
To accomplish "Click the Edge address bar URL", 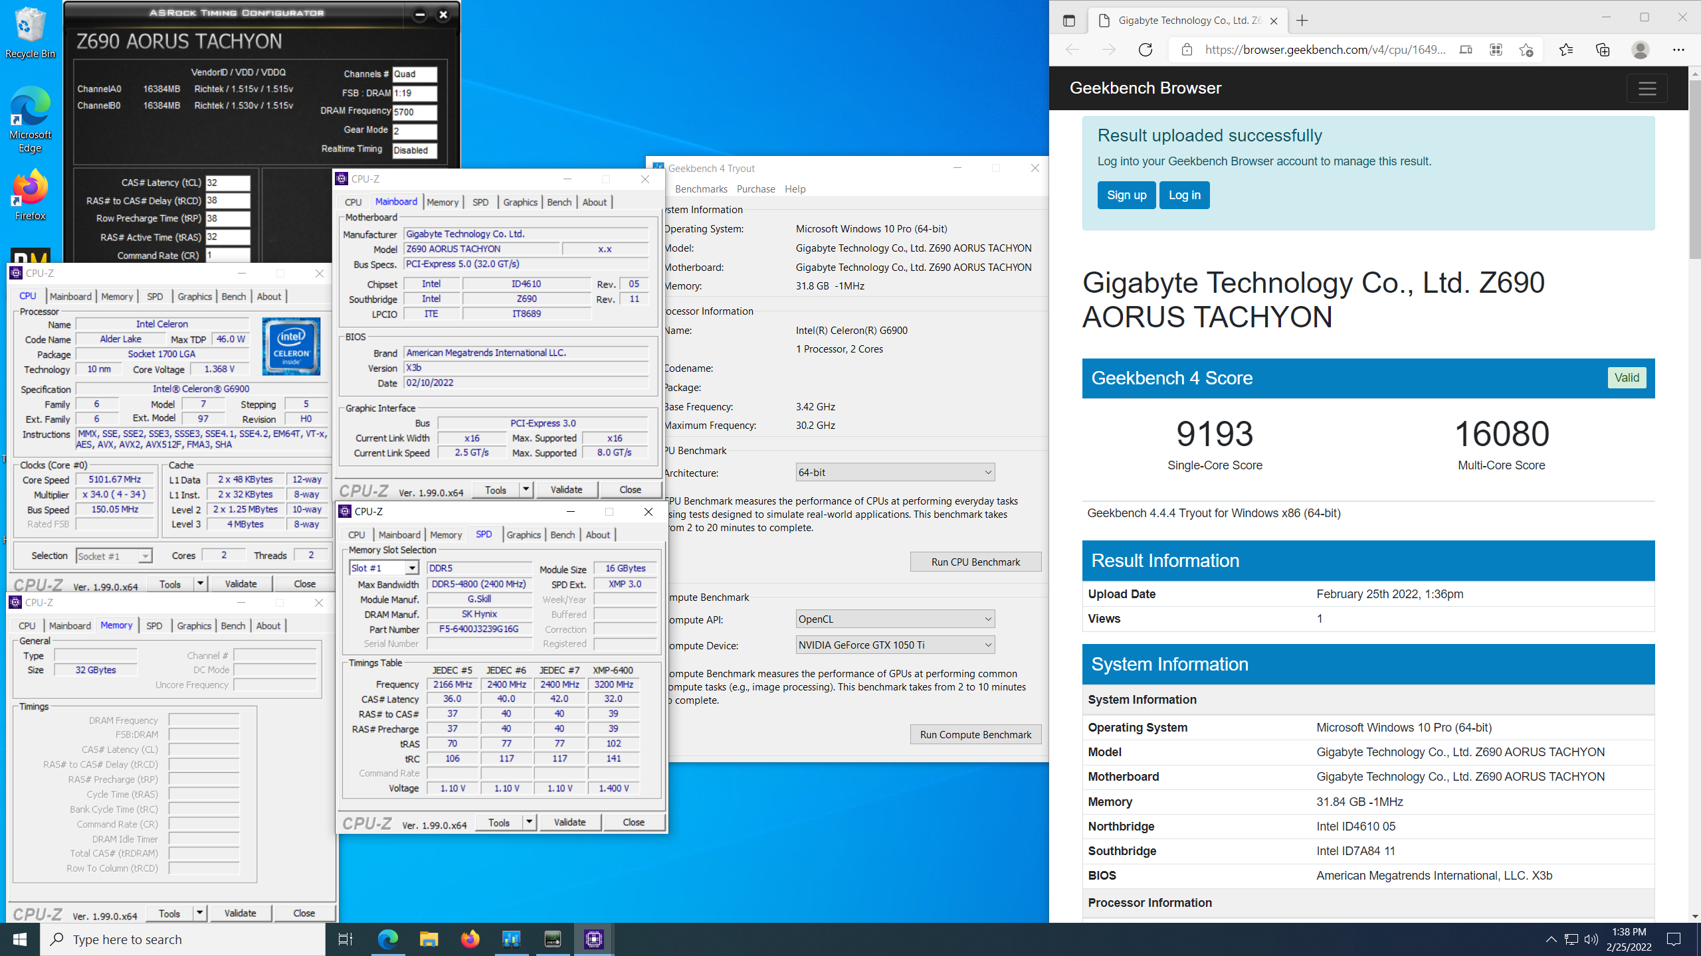I will pos(1325,50).
